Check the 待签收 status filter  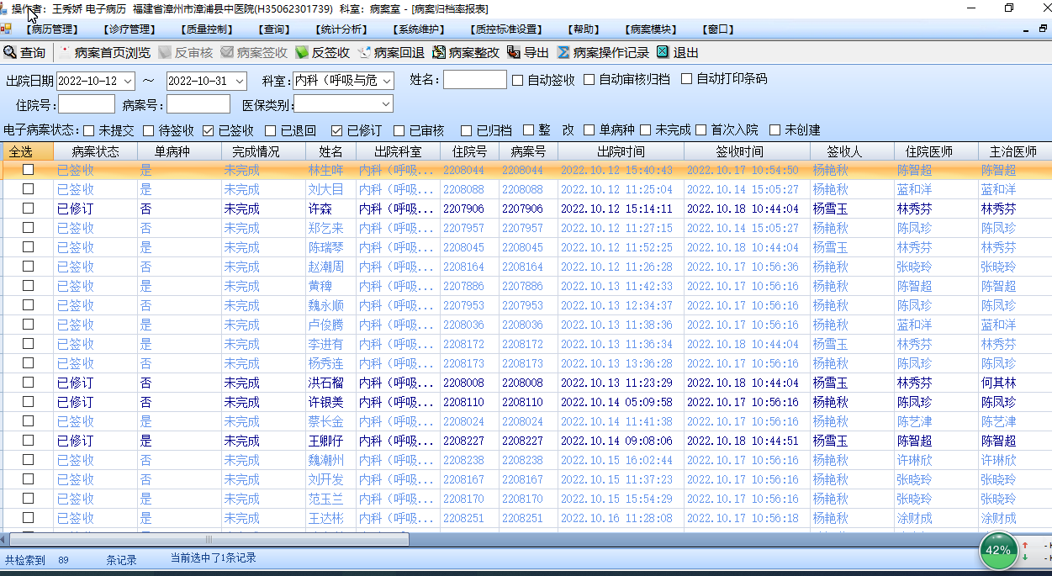148,130
